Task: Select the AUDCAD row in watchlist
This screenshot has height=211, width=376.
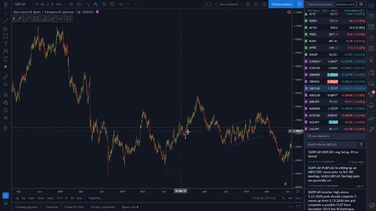Action: (335, 95)
